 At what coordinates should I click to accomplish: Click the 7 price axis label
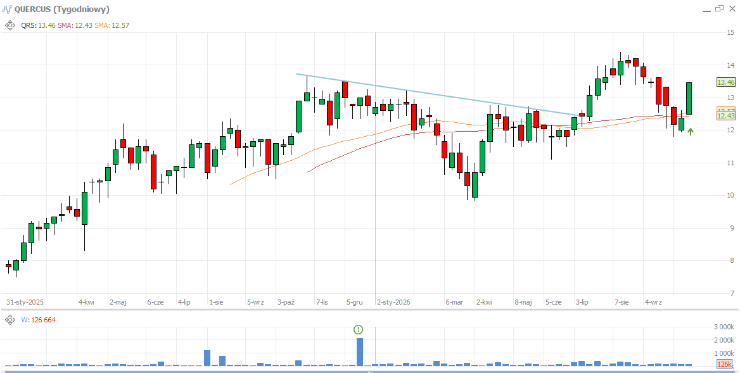tap(732, 293)
